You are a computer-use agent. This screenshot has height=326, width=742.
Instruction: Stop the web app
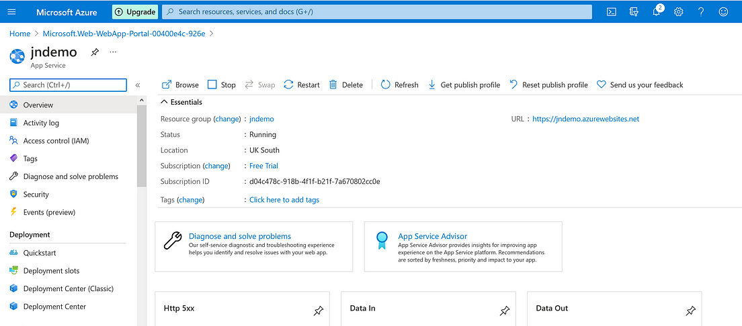click(222, 85)
